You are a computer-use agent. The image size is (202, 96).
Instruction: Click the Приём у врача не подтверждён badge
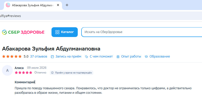pos(71,73)
